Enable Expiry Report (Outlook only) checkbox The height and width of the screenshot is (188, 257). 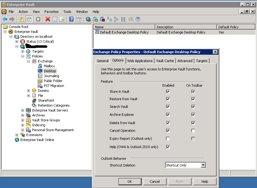(168, 139)
